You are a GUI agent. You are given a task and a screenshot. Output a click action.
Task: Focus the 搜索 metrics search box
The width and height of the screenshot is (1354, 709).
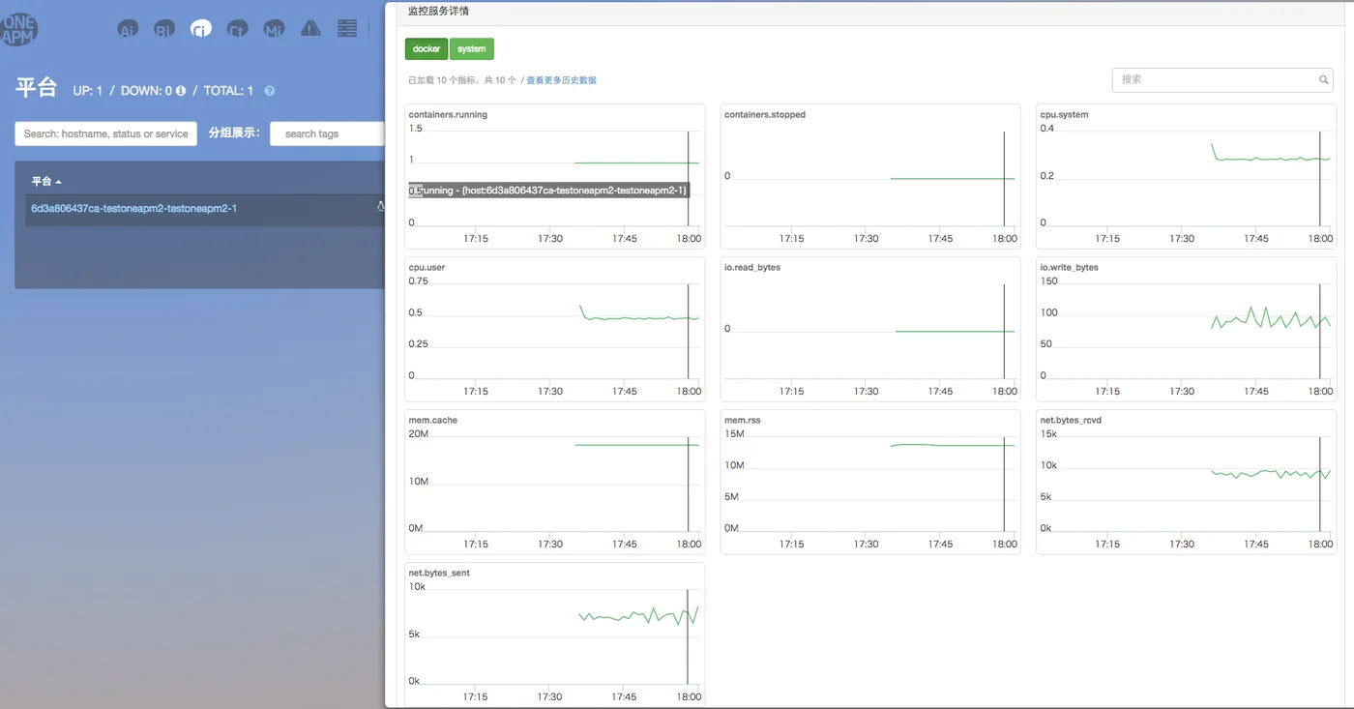[x=1222, y=79]
